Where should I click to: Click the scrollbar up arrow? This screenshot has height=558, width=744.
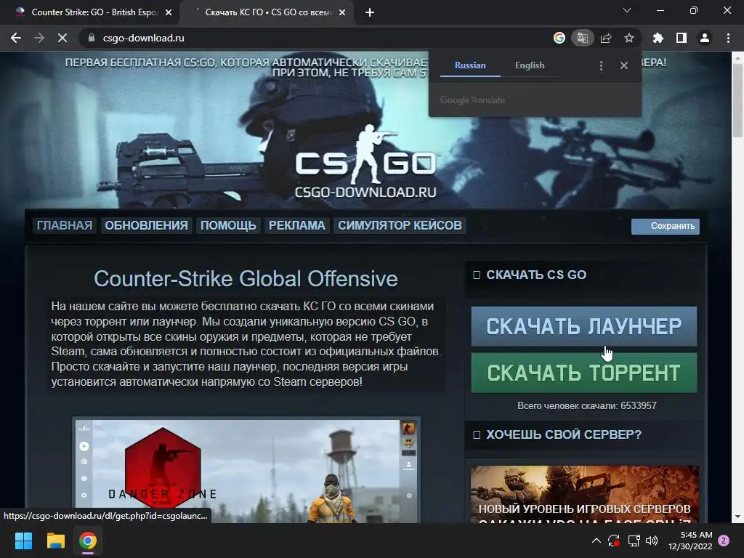point(737,57)
